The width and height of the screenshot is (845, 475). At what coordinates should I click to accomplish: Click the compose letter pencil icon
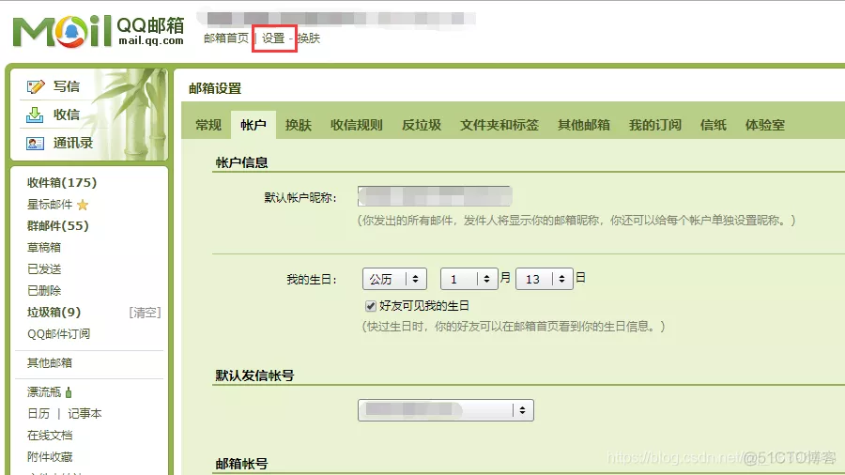point(36,86)
